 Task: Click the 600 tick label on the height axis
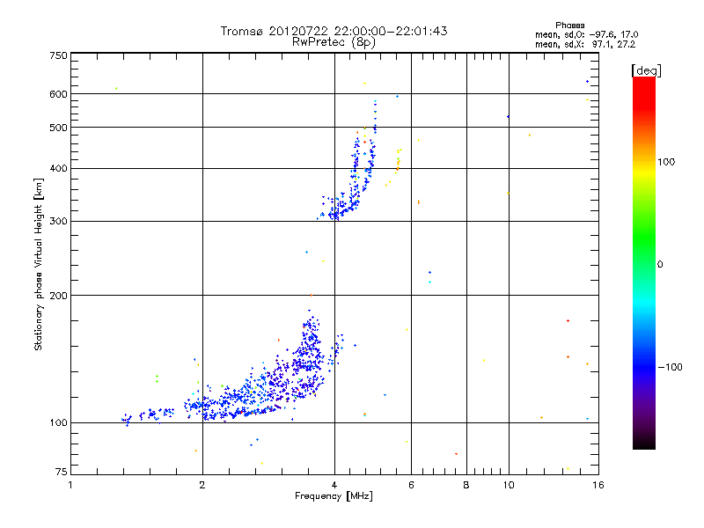pos(58,94)
